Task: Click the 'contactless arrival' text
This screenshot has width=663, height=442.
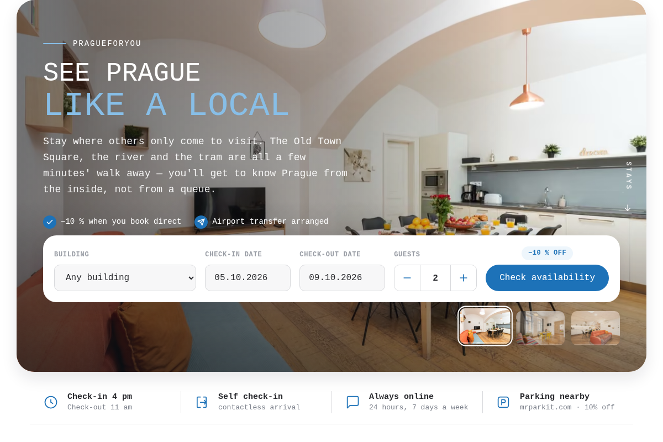Action: (259, 408)
